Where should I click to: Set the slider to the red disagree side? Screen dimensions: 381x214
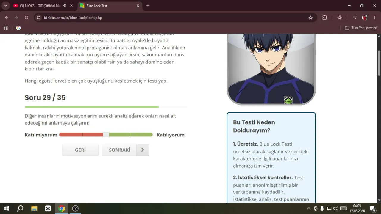pos(81,135)
